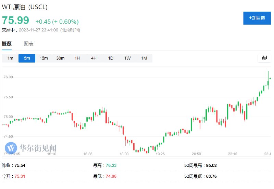
Task: Click the 16:35 time axis label
Action: [88, 154]
